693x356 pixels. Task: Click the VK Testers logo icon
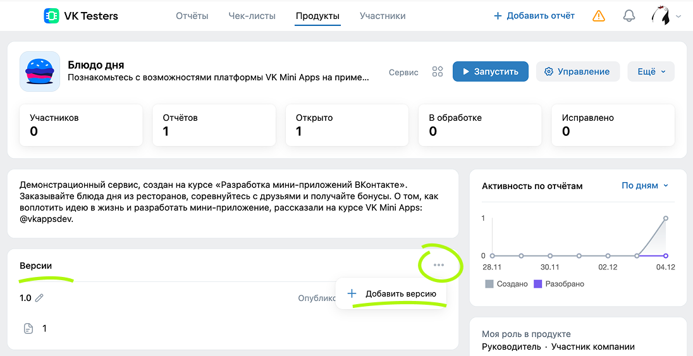pyautogui.click(x=51, y=16)
